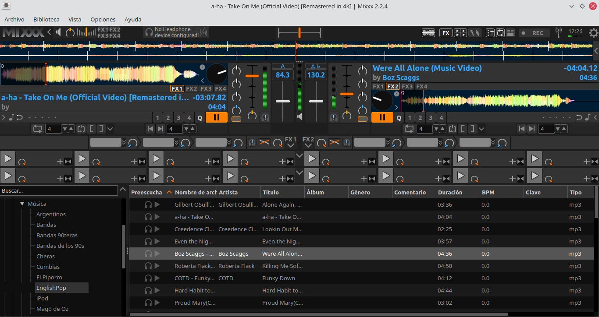The image size is (599, 317).
Task: Click the headphone icon in warning box
Action: (149, 32)
